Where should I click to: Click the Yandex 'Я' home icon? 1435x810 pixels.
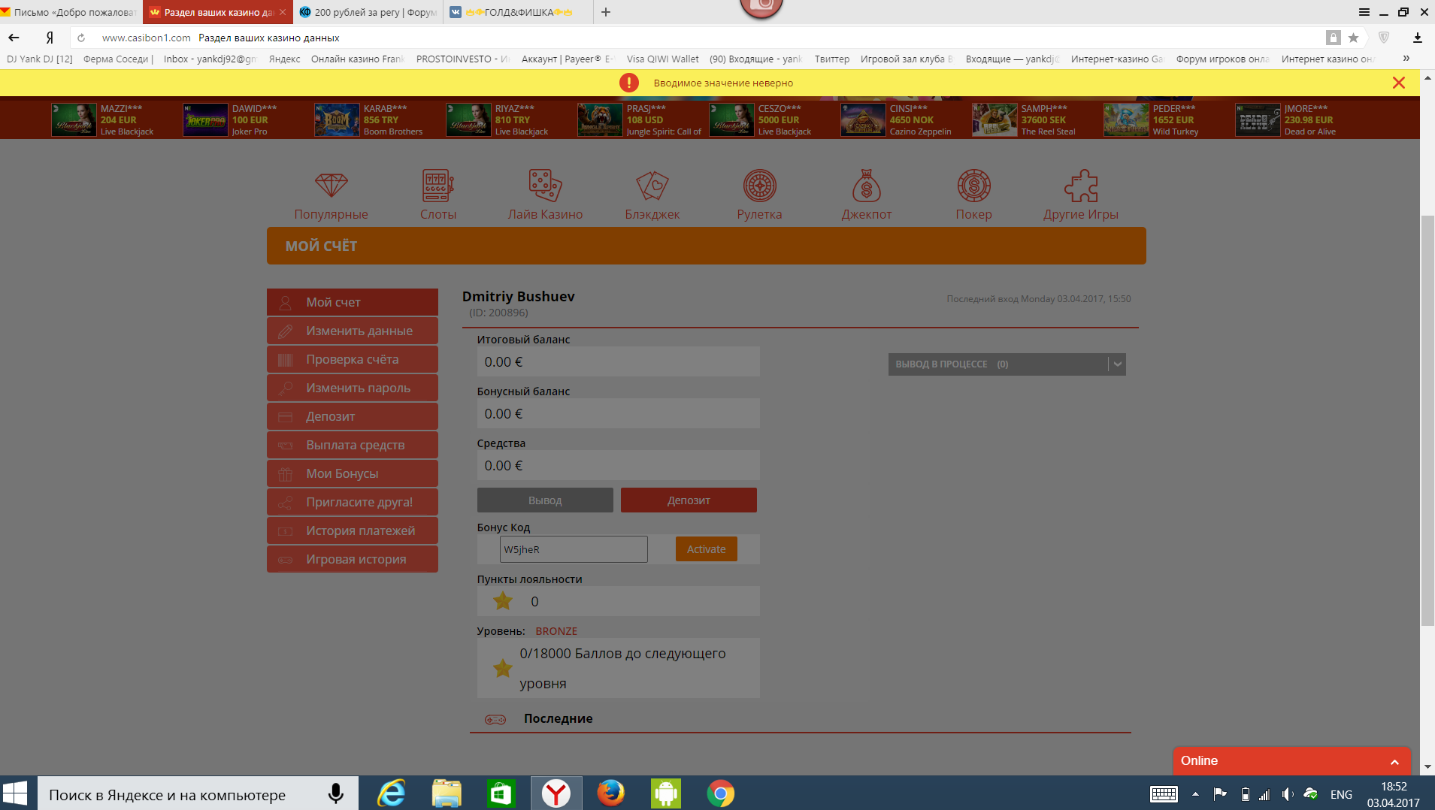tap(50, 38)
